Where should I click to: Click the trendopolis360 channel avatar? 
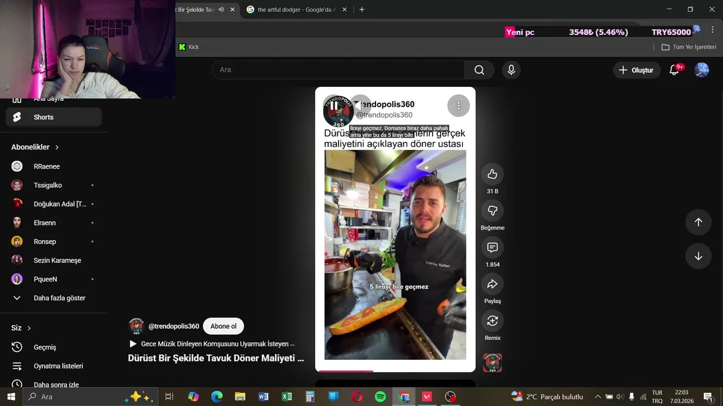[x=137, y=326]
